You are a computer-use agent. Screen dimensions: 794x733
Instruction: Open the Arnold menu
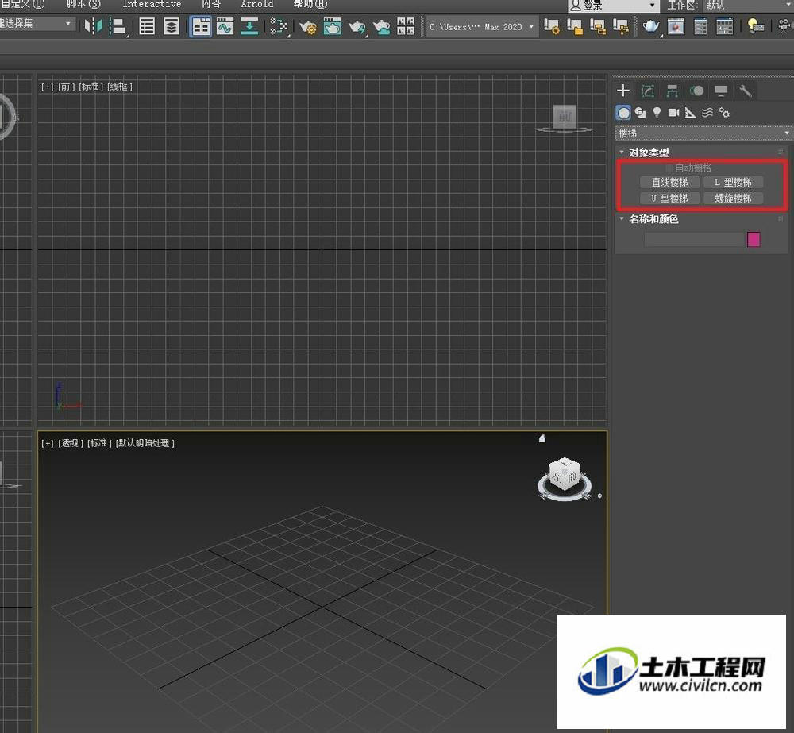[256, 4]
